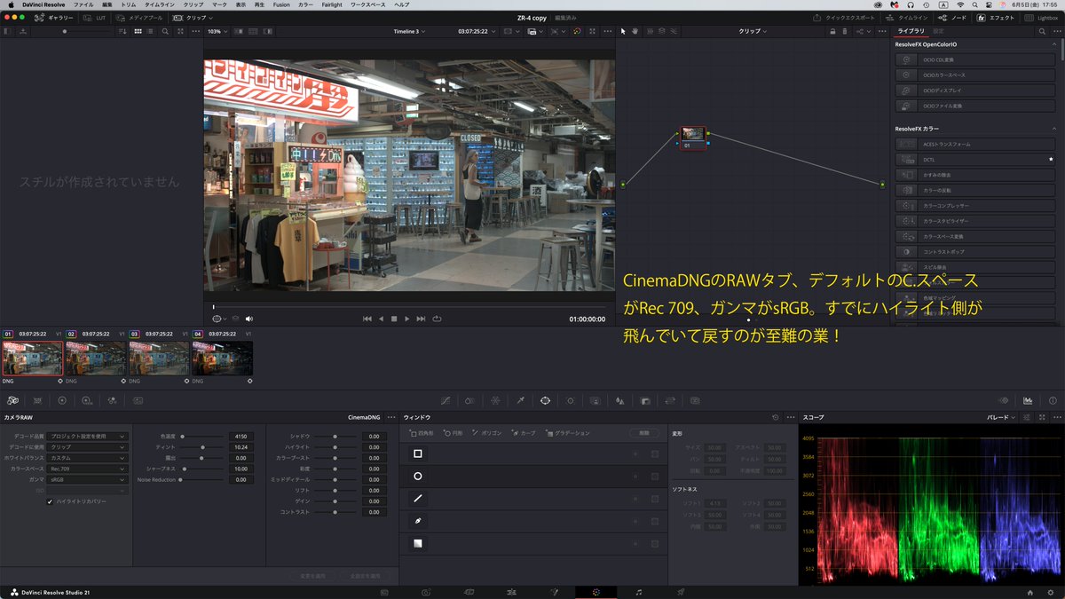Add a pen curve power window
This screenshot has height=599, width=1065.
coord(418,521)
